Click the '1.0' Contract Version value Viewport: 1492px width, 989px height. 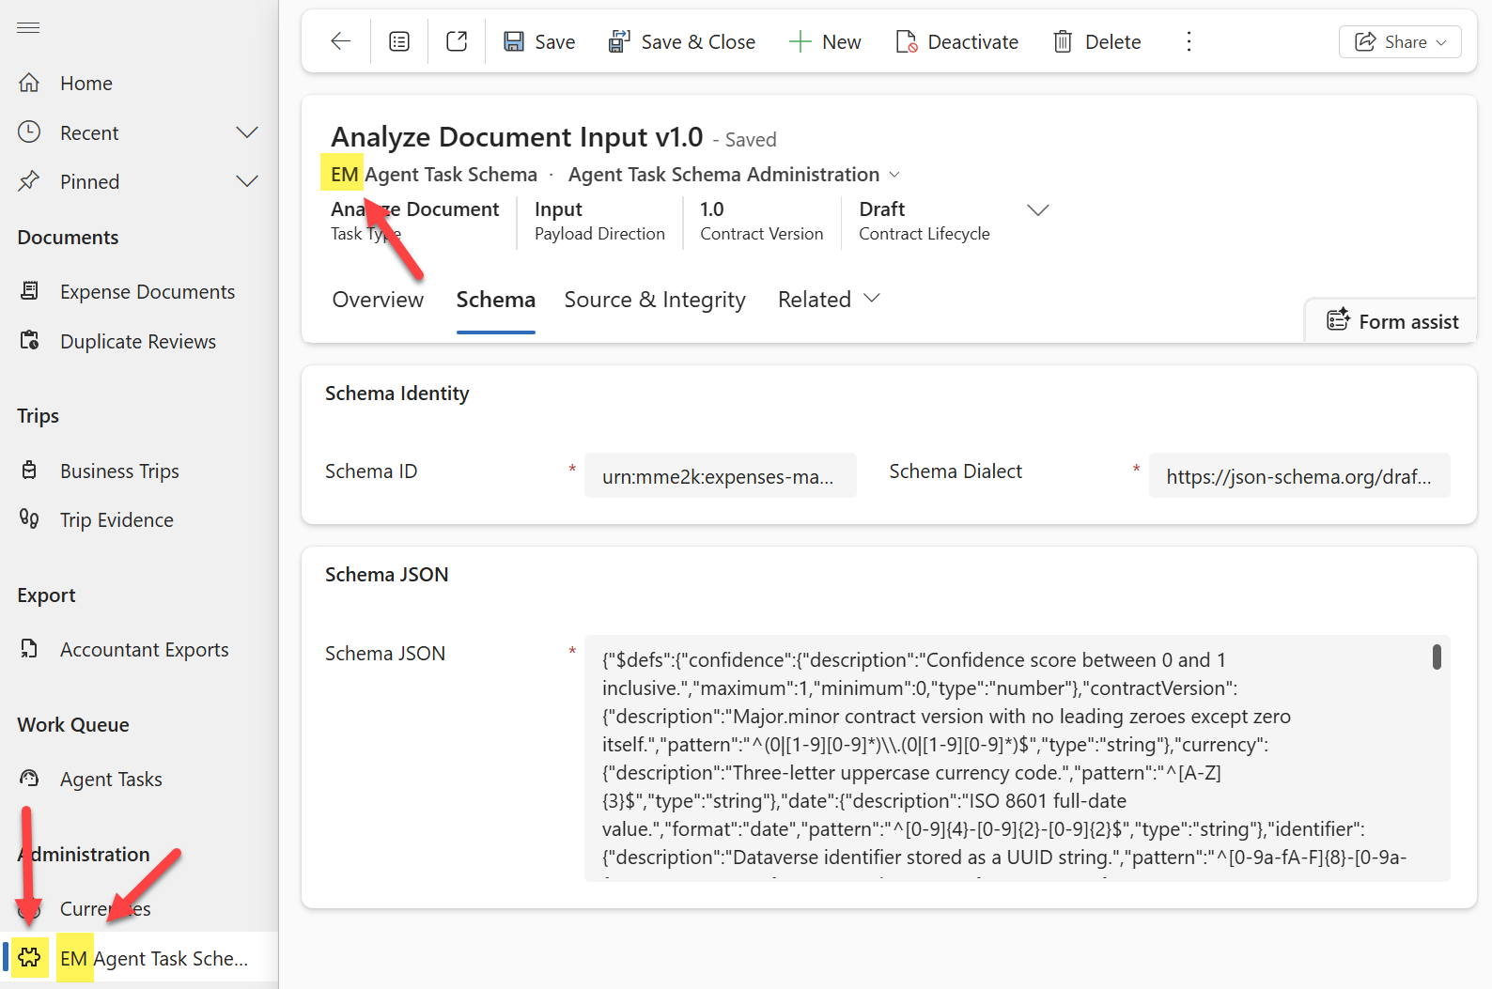click(711, 209)
